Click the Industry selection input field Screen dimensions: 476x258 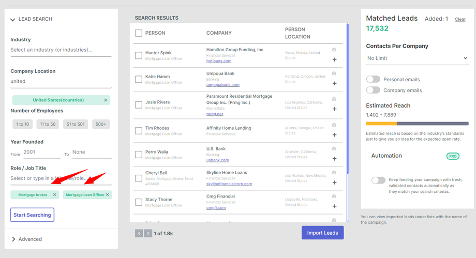61,50
